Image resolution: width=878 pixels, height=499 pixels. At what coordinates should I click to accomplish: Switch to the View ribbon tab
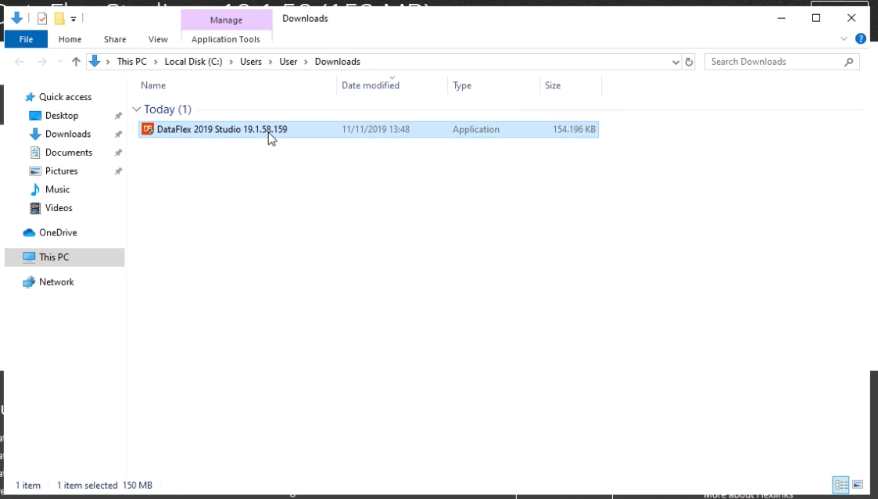[158, 39]
